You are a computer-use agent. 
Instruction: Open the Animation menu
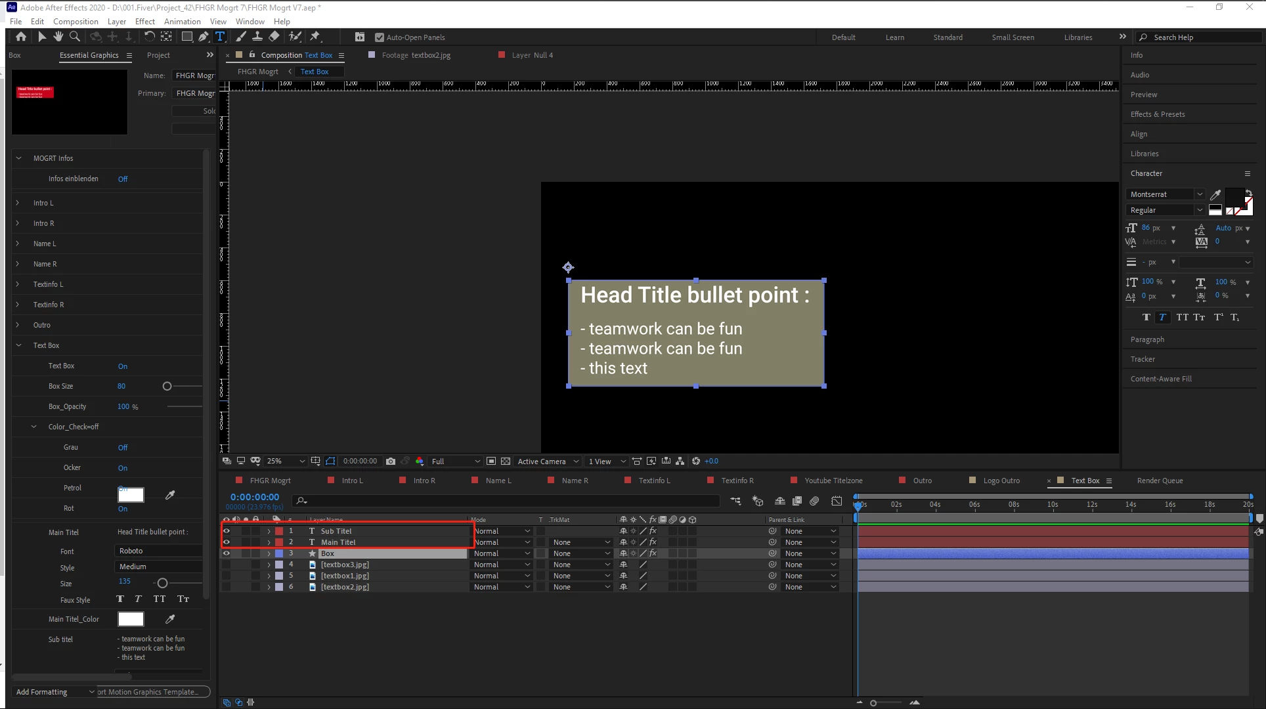[182, 21]
